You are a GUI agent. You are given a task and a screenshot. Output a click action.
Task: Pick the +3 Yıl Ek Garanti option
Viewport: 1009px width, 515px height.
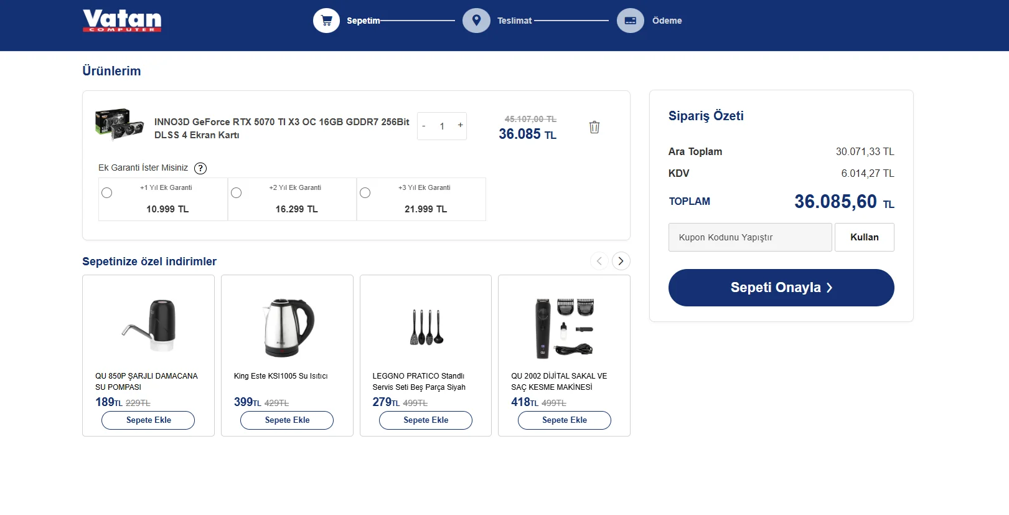pyautogui.click(x=365, y=193)
